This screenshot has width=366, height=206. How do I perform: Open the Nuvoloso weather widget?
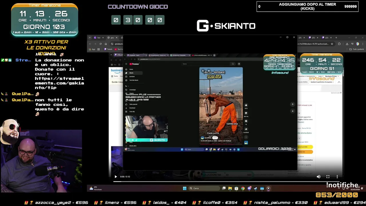pyautogui.click(x=96, y=188)
